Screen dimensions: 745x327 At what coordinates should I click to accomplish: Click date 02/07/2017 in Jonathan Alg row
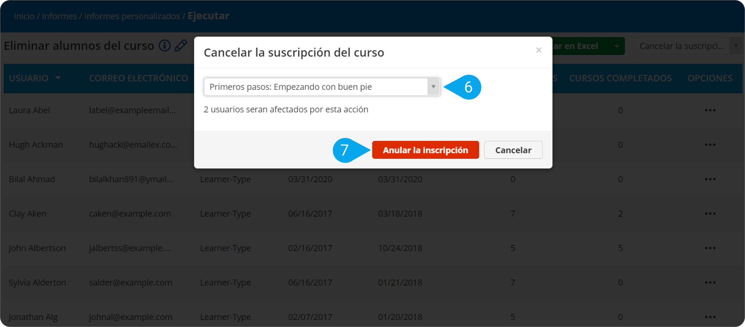tap(310, 317)
